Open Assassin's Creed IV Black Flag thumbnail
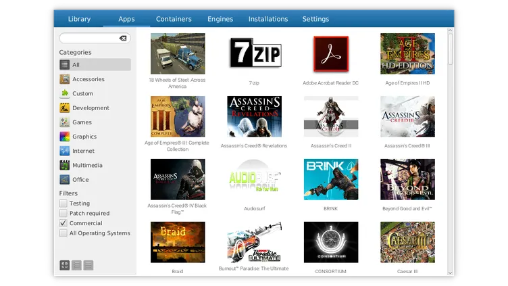The height and width of the screenshot is (286, 508). click(x=178, y=179)
